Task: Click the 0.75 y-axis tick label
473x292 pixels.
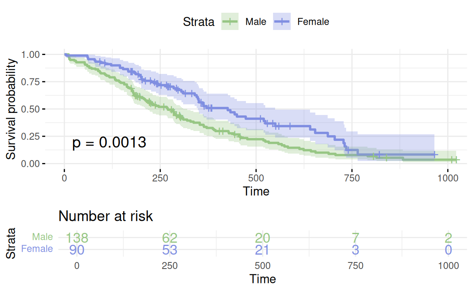Action: point(34,82)
